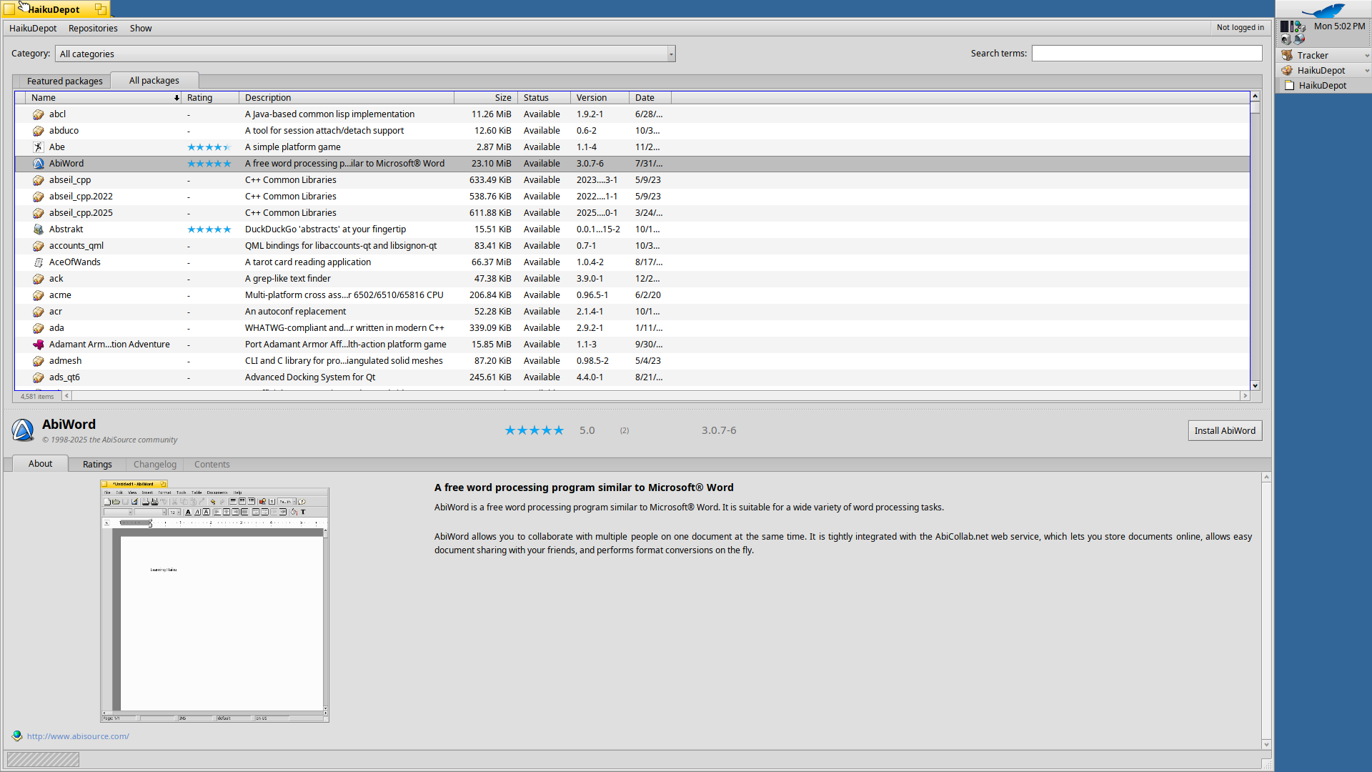Screen dimensions: 1372x772
Task: Click the description pane scroll down arrow
Action: coord(1266,745)
